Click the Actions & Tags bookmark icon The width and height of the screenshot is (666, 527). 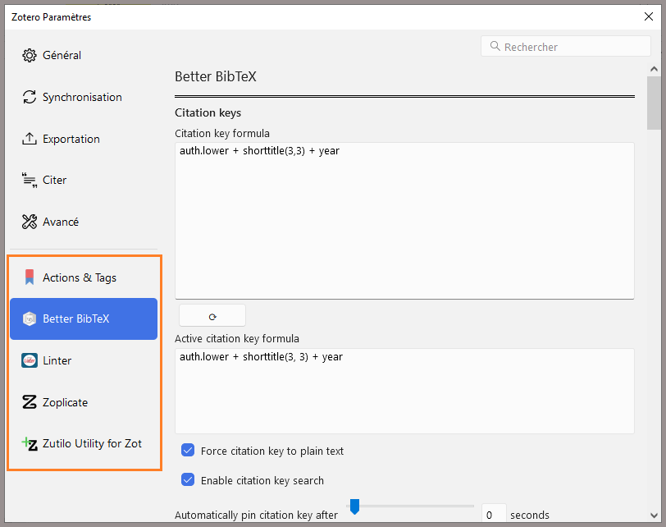30,277
